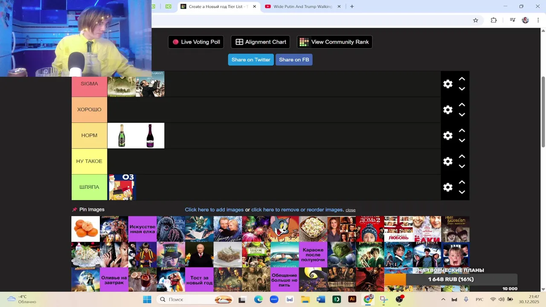Move the НУ ТАКОЕ row up with arrow
The width and height of the screenshot is (546, 307).
pyautogui.click(x=462, y=156)
